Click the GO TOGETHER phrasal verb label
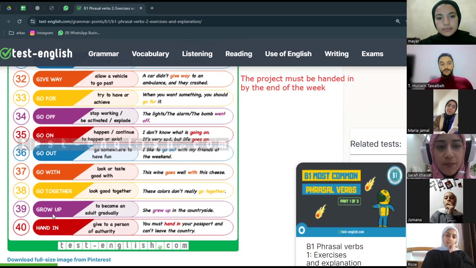This screenshot has width=476, height=268. 54,191
